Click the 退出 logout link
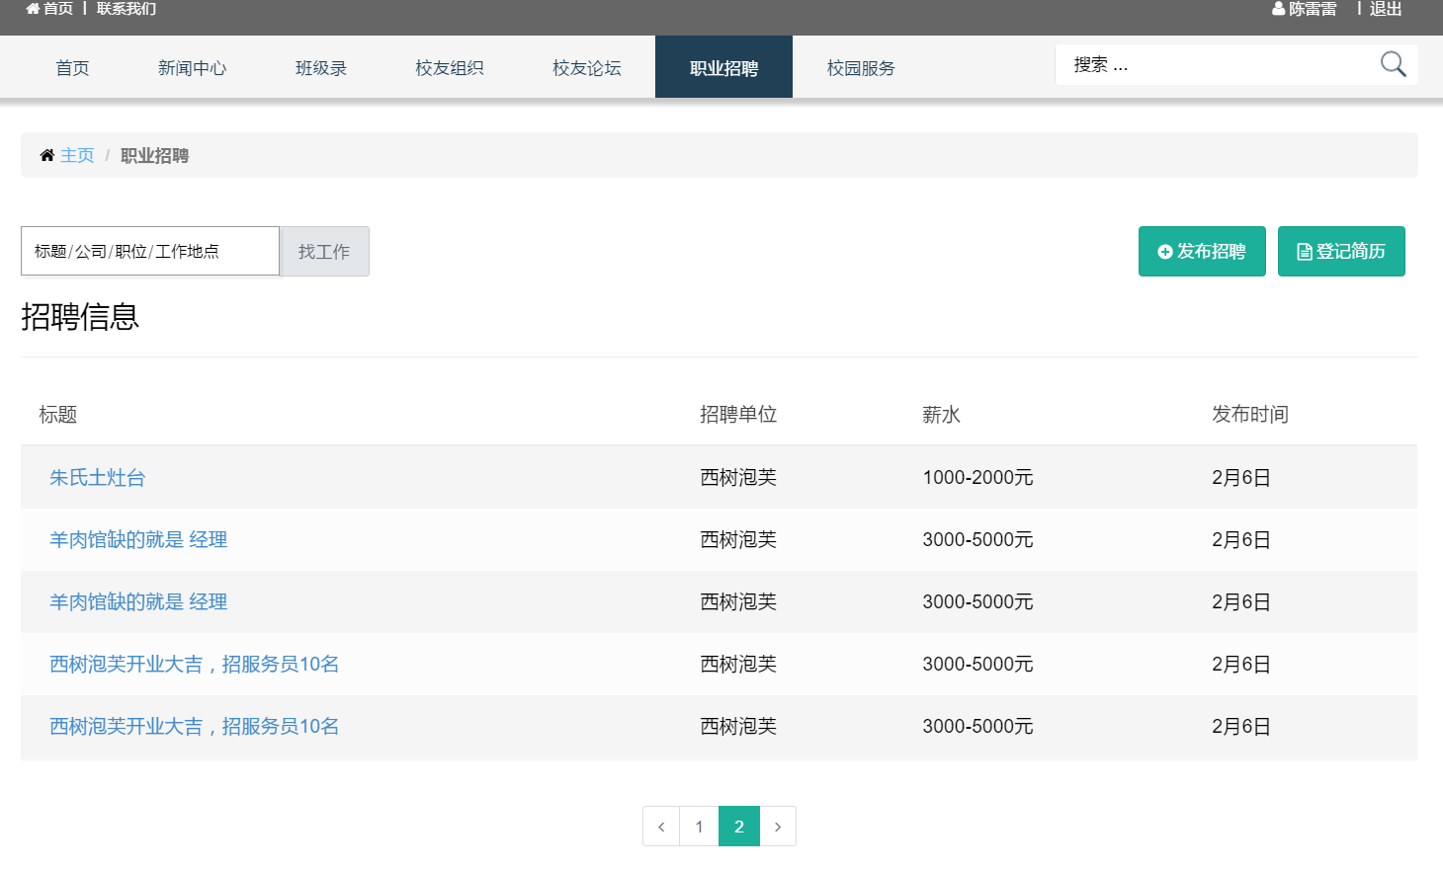The height and width of the screenshot is (871, 1443). (1385, 9)
